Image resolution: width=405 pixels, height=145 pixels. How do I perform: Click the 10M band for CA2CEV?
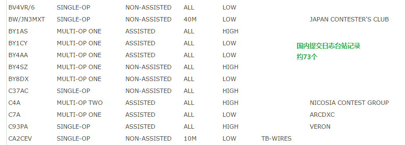(x=190, y=139)
